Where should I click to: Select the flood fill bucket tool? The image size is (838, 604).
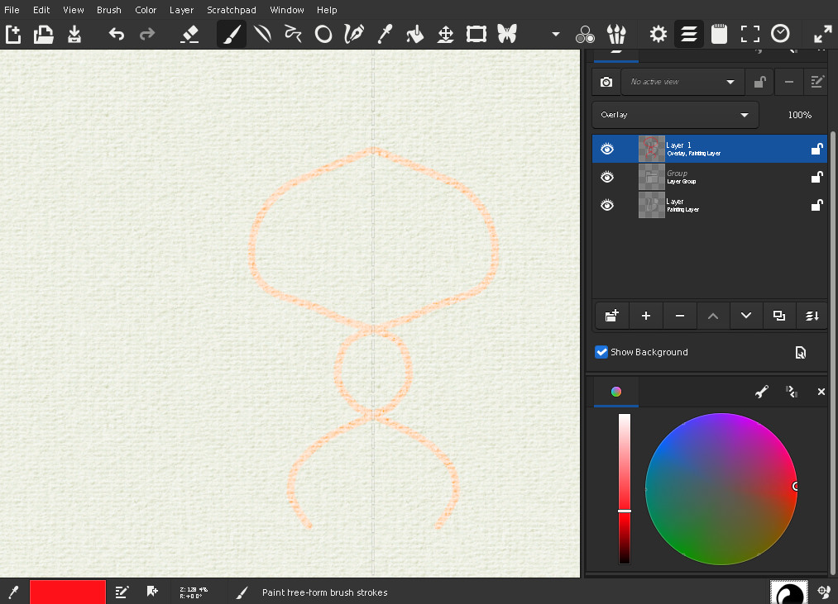(415, 34)
